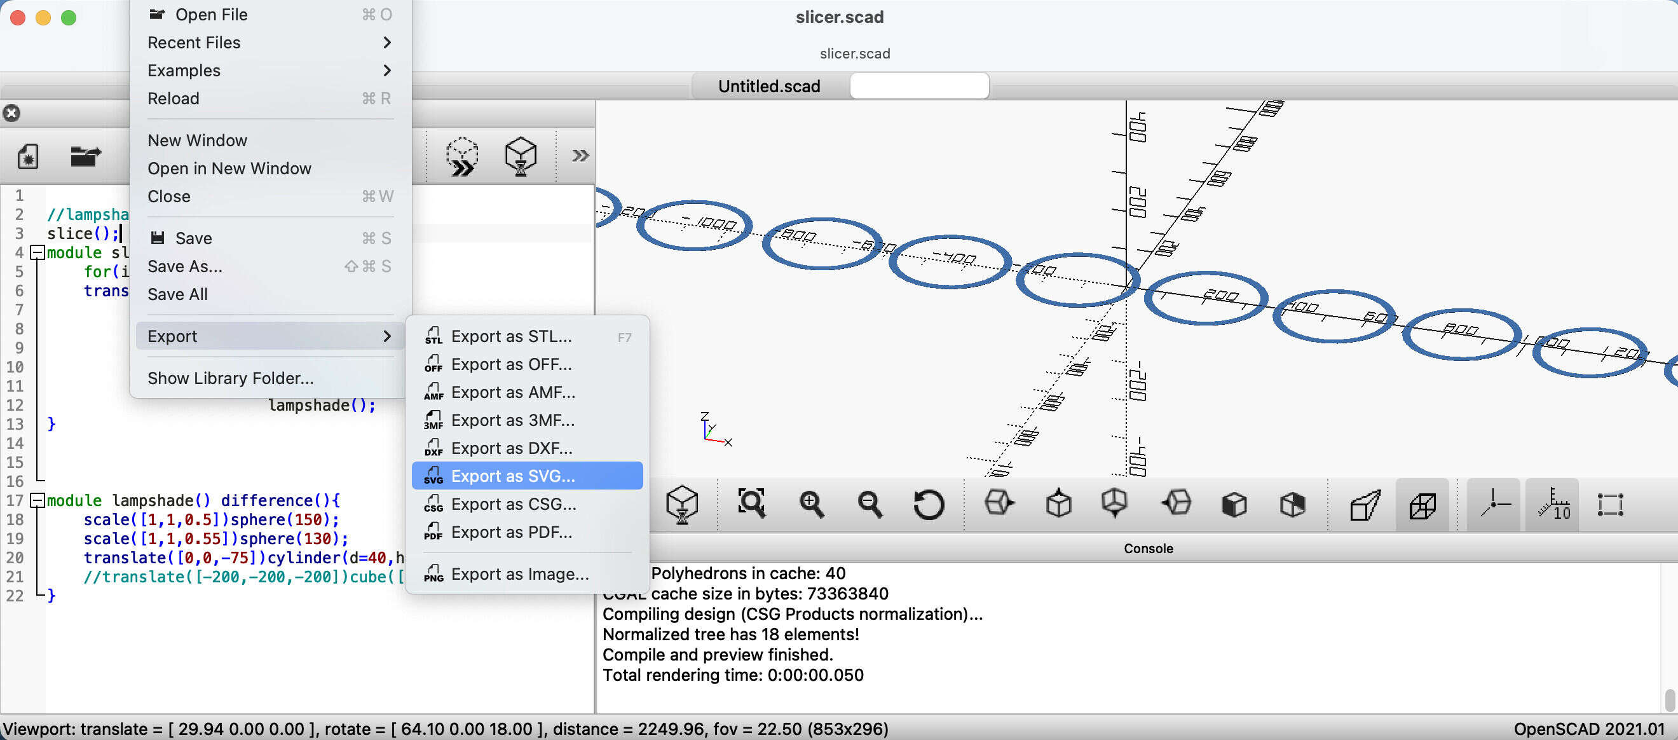Click the Console panel title
Image resolution: width=1678 pixels, height=740 pixels.
[1148, 549]
